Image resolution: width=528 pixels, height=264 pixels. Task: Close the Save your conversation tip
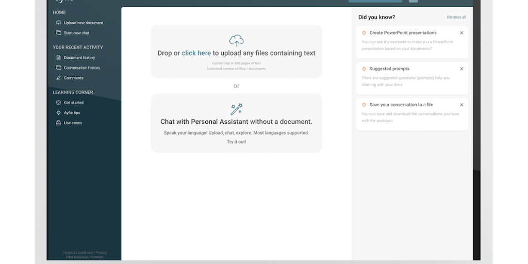tap(461, 105)
